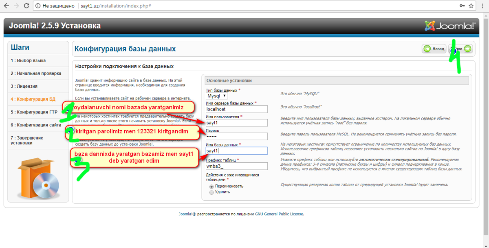This screenshot has height=248, width=489.
Task: Open the browser three-dot menu
Action: click(482, 6)
